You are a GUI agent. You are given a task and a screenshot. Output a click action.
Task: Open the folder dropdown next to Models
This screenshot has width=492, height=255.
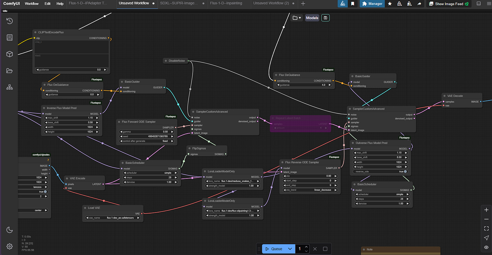click(297, 18)
